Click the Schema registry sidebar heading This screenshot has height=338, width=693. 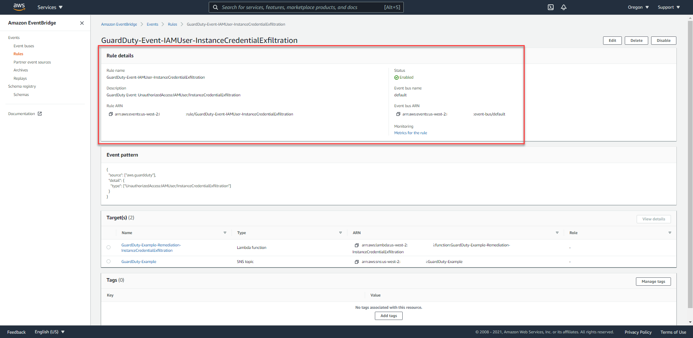coord(22,87)
